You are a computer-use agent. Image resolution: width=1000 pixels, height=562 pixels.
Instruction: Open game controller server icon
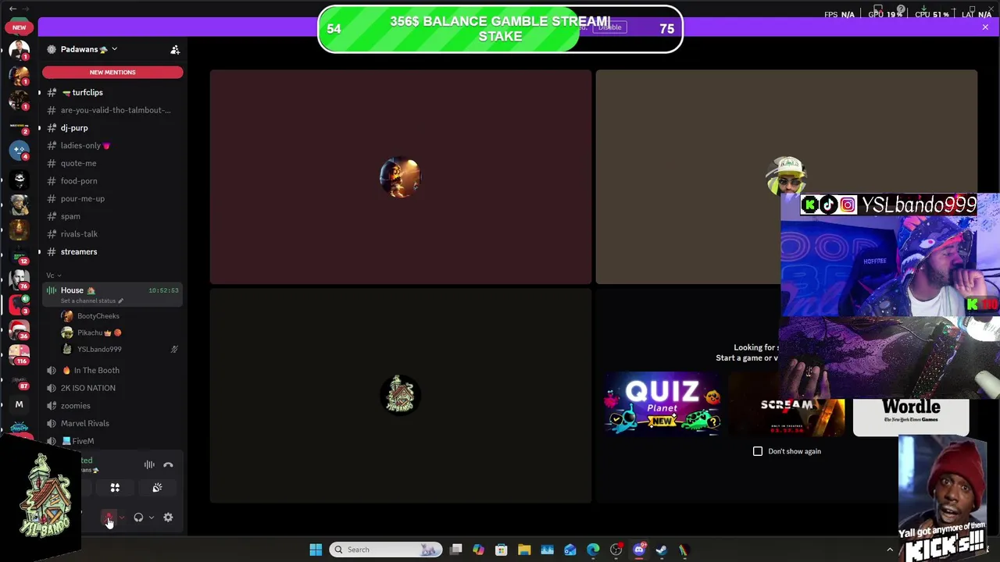tap(19, 150)
